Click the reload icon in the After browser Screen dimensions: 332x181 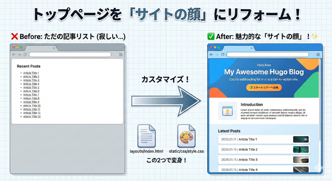(x=223, y=54)
